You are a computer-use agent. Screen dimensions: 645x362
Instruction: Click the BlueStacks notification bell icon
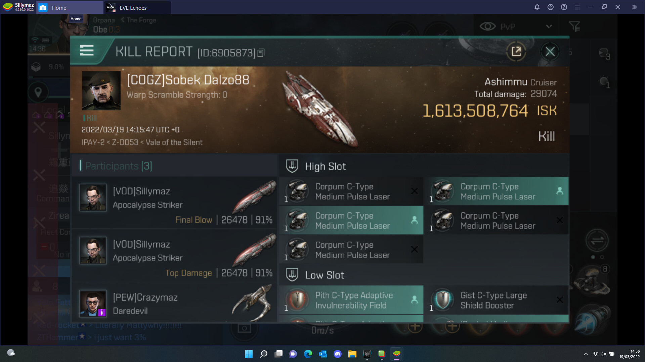click(x=537, y=7)
